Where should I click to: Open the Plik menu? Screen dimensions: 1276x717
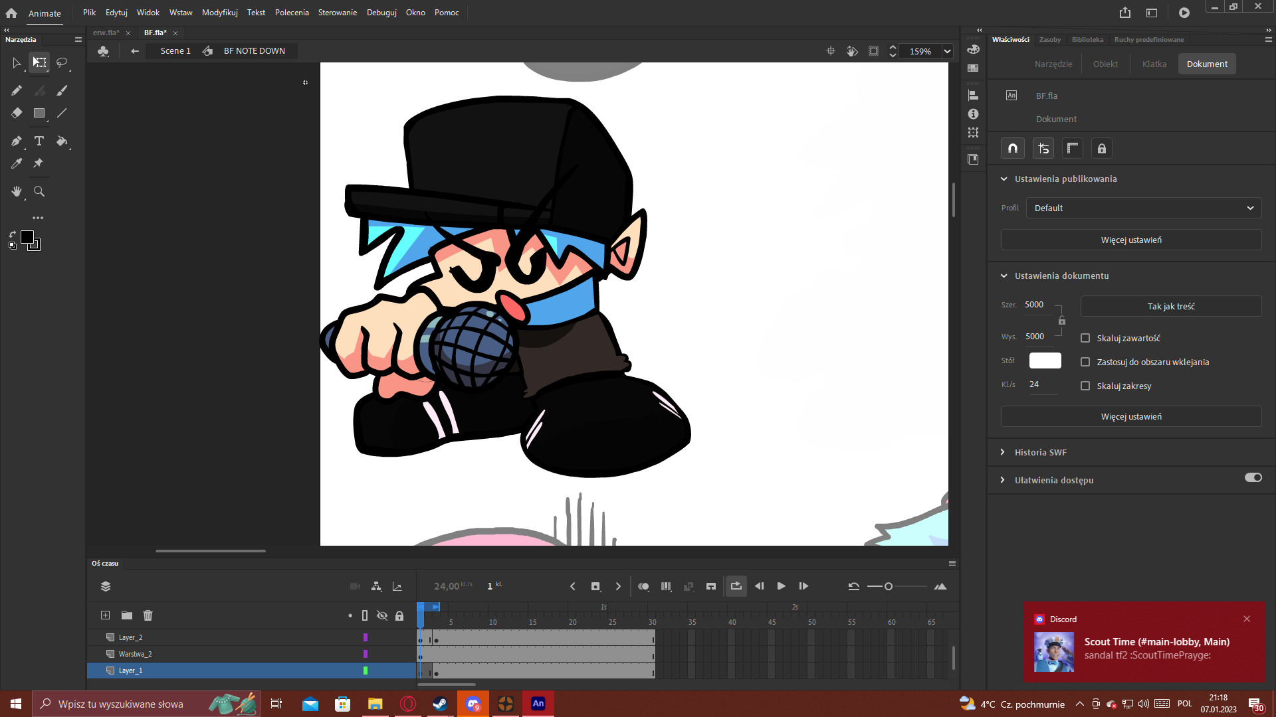point(89,13)
